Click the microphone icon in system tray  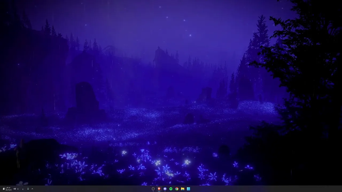pos(28,189)
